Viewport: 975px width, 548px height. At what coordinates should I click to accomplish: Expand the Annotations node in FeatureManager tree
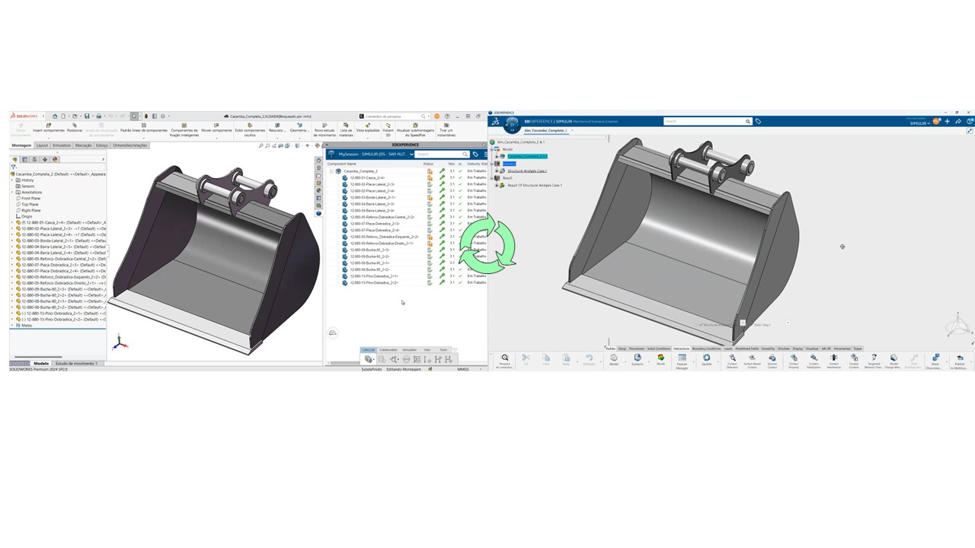click(x=13, y=193)
